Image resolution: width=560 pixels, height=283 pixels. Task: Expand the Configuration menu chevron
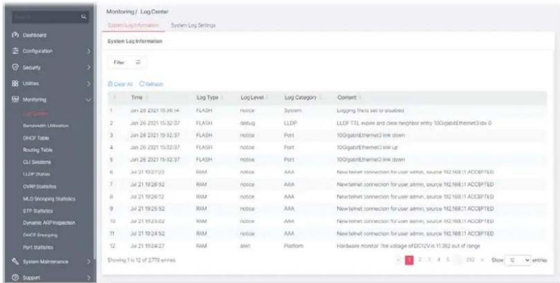88,52
